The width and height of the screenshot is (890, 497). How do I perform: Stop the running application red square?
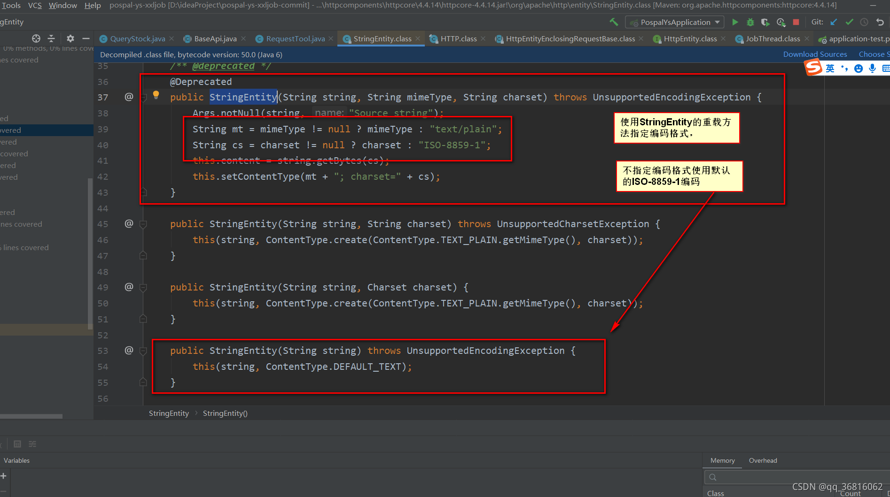click(796, 22)
